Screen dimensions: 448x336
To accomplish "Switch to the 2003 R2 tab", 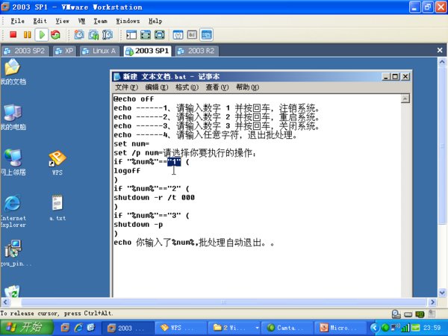I will click(x=196, y=51).
